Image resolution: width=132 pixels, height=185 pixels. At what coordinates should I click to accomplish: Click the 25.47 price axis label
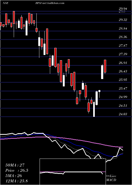coord(123,88)
